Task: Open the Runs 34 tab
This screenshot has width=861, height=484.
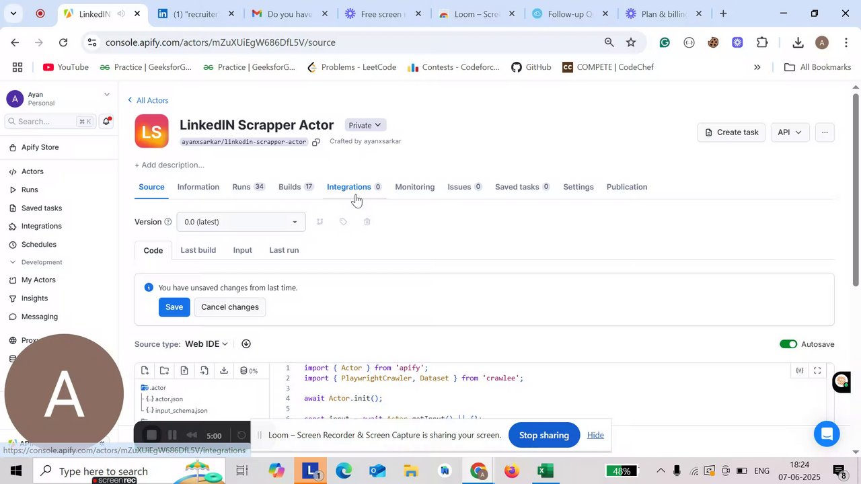Action: click(249, 187)
